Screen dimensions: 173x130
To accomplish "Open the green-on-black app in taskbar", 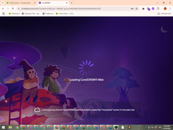I will (x=116, y=128).
